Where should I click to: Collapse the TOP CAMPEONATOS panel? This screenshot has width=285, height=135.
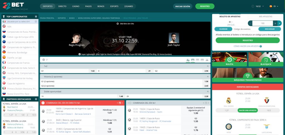point(36,16)
